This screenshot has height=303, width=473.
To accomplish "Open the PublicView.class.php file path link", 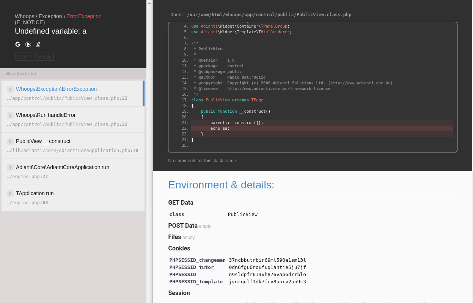I will click(269, 15).
